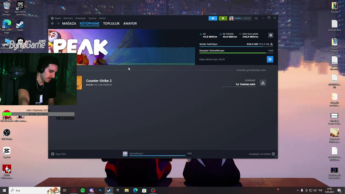The width and height of the screenshot is (345, 194).
Task: Open Task View on the taskbar
Action: (65, 190)
